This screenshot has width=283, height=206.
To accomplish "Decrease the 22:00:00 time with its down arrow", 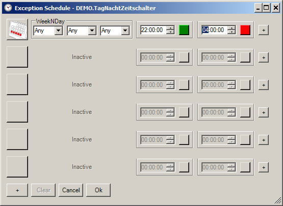I will tap(170, 32).
